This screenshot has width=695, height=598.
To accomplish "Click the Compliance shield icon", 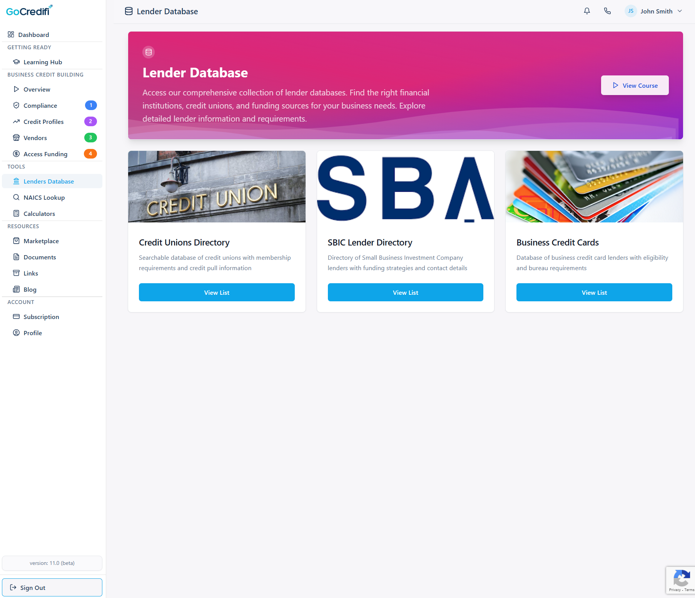I will click(x=16, y=105).
